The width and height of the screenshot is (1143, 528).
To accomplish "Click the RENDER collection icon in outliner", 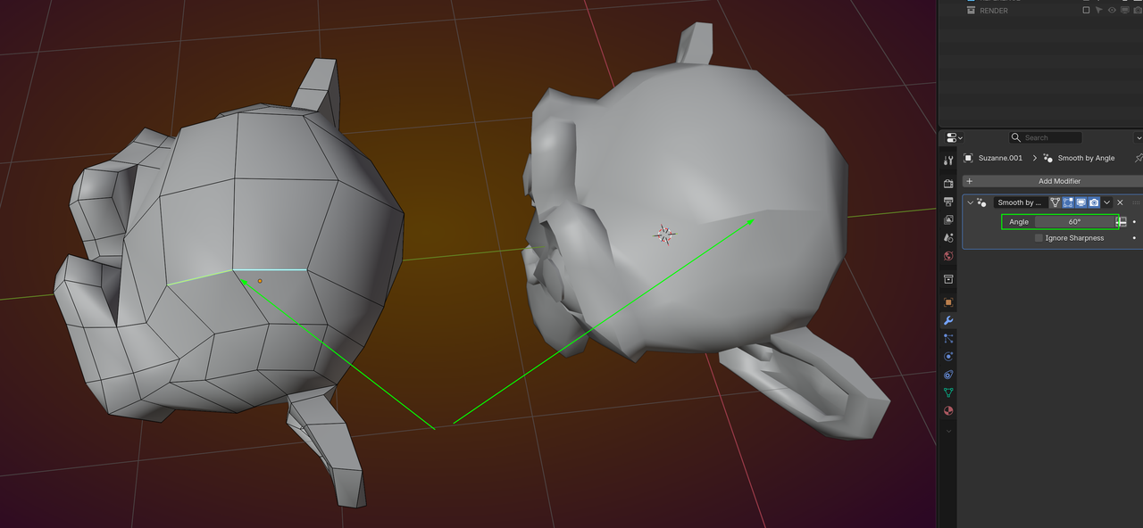I will pyautogui.click(x=972, y=11).
